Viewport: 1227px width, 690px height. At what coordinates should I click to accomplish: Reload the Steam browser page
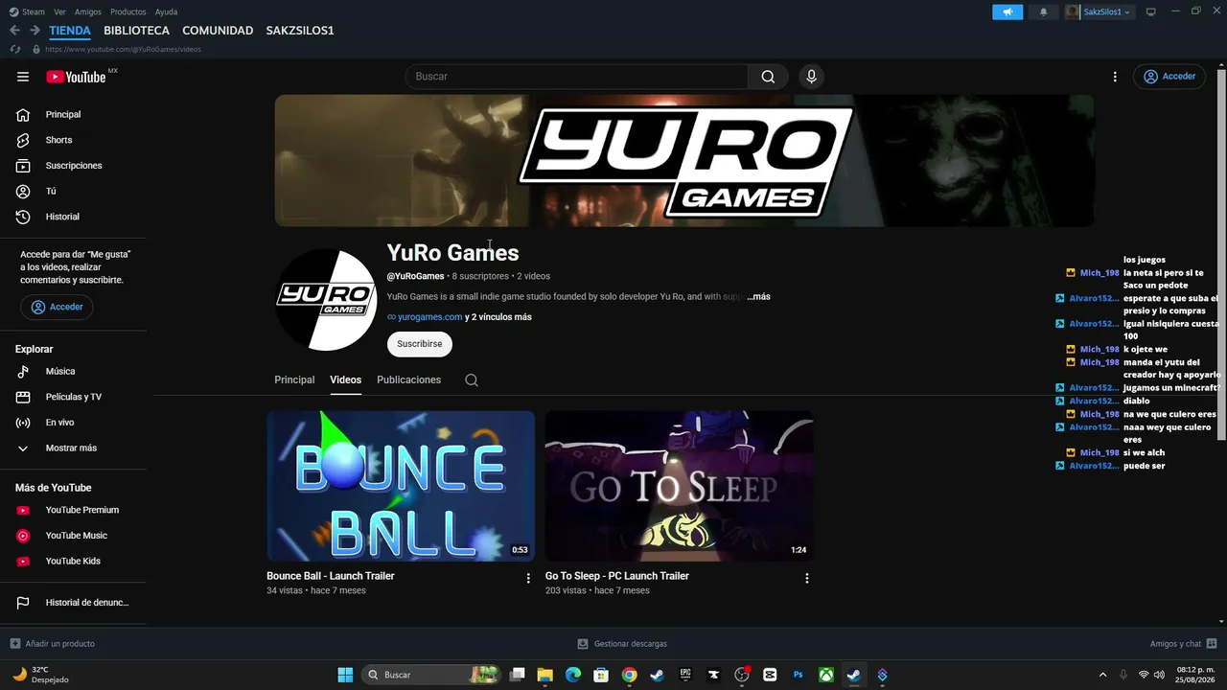click(15, 49)
